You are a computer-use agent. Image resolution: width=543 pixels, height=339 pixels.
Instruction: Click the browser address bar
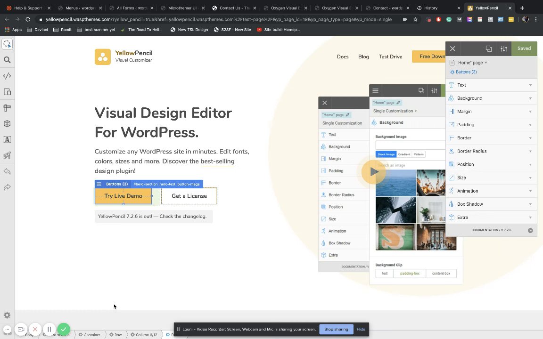(x=219, y=19)
